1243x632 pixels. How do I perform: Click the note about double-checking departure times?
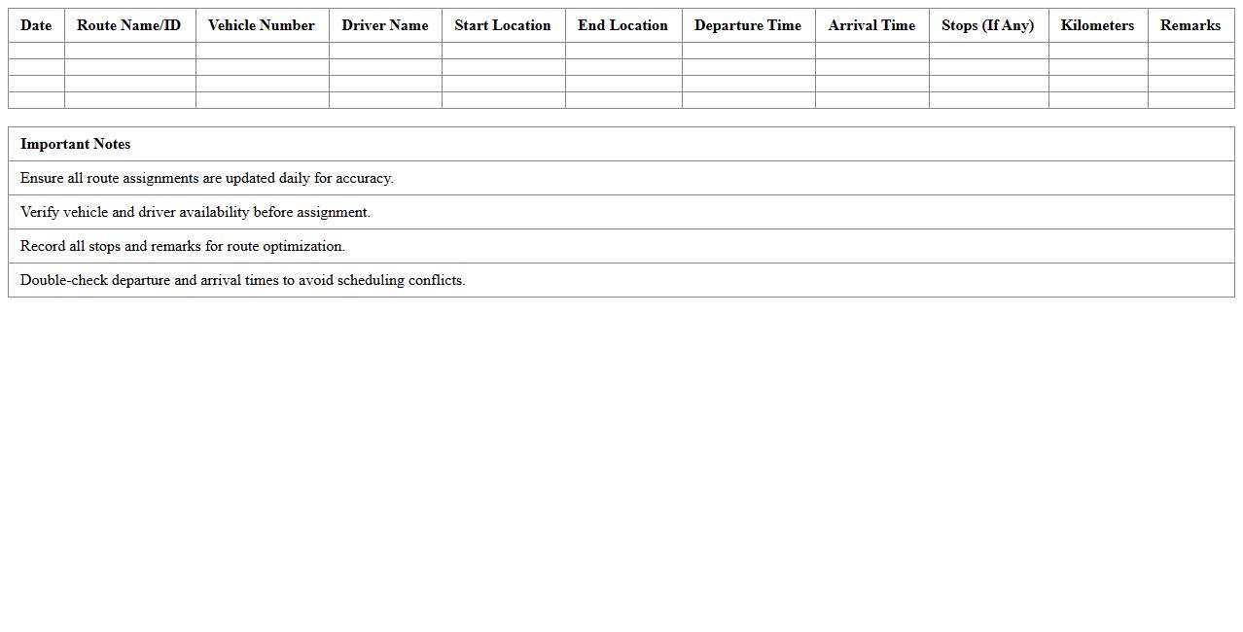tap(243, 280)
